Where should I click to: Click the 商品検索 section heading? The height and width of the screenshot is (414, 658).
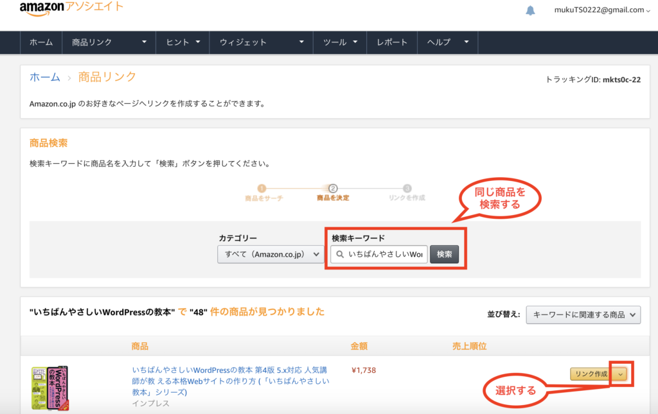pos(48,143)
